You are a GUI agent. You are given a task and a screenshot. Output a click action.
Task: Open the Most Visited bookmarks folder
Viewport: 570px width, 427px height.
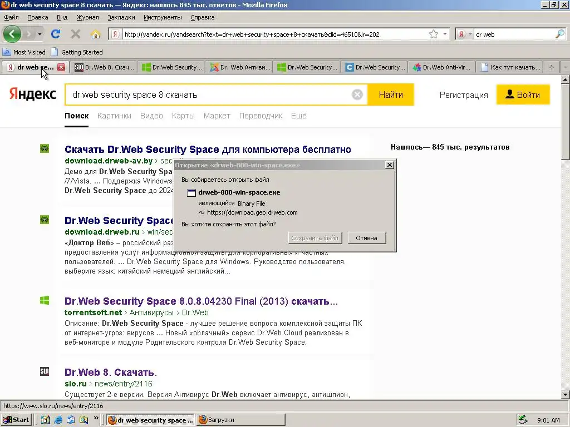click(24, 52)
